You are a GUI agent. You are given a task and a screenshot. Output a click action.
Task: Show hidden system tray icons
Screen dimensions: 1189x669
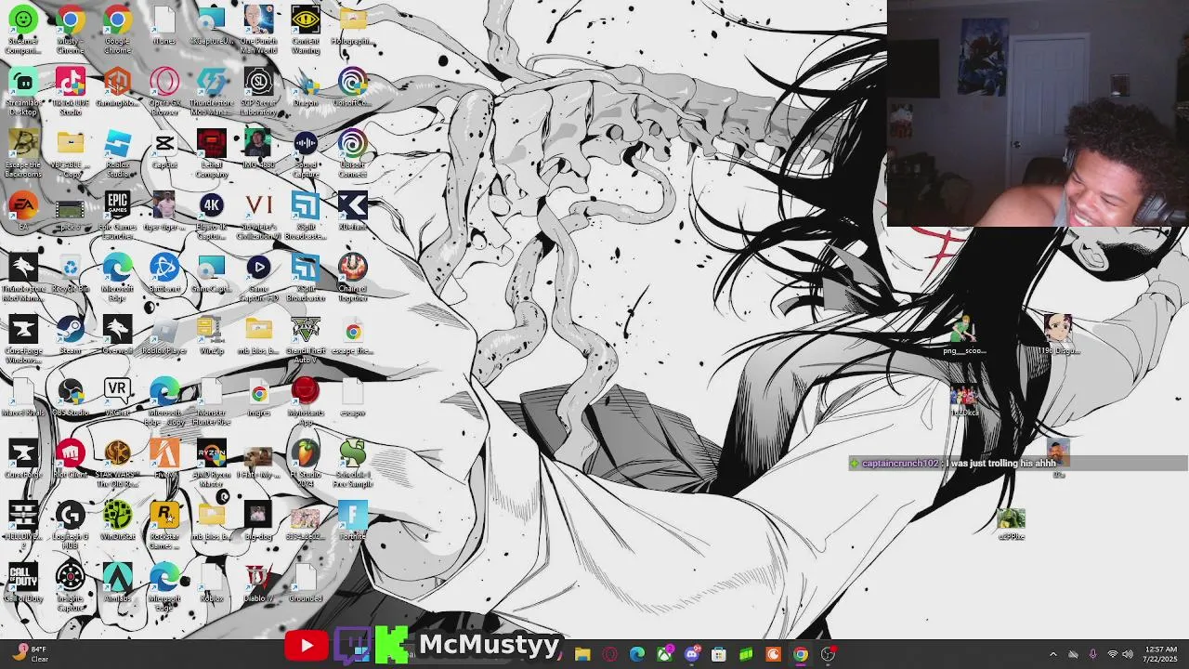point(1053,654)
